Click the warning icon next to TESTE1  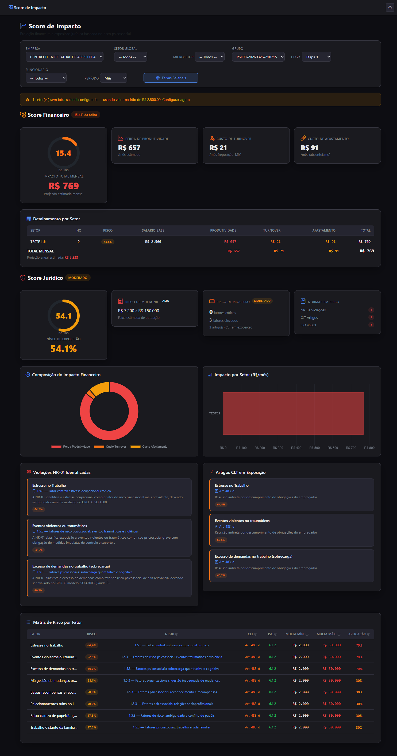coord(45,242)
